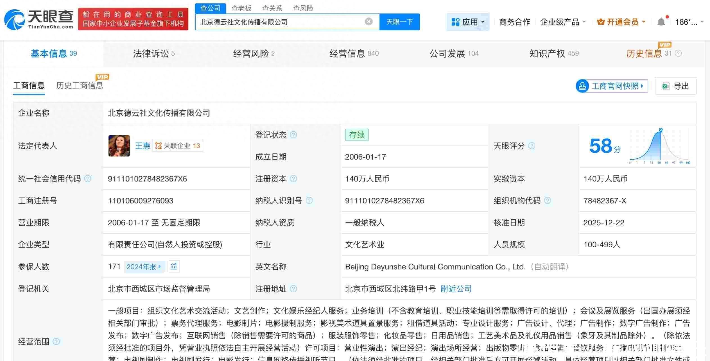Click help icon beside 历史信息 tab
This screenshot has height=361, width=710.
(678, 53)
